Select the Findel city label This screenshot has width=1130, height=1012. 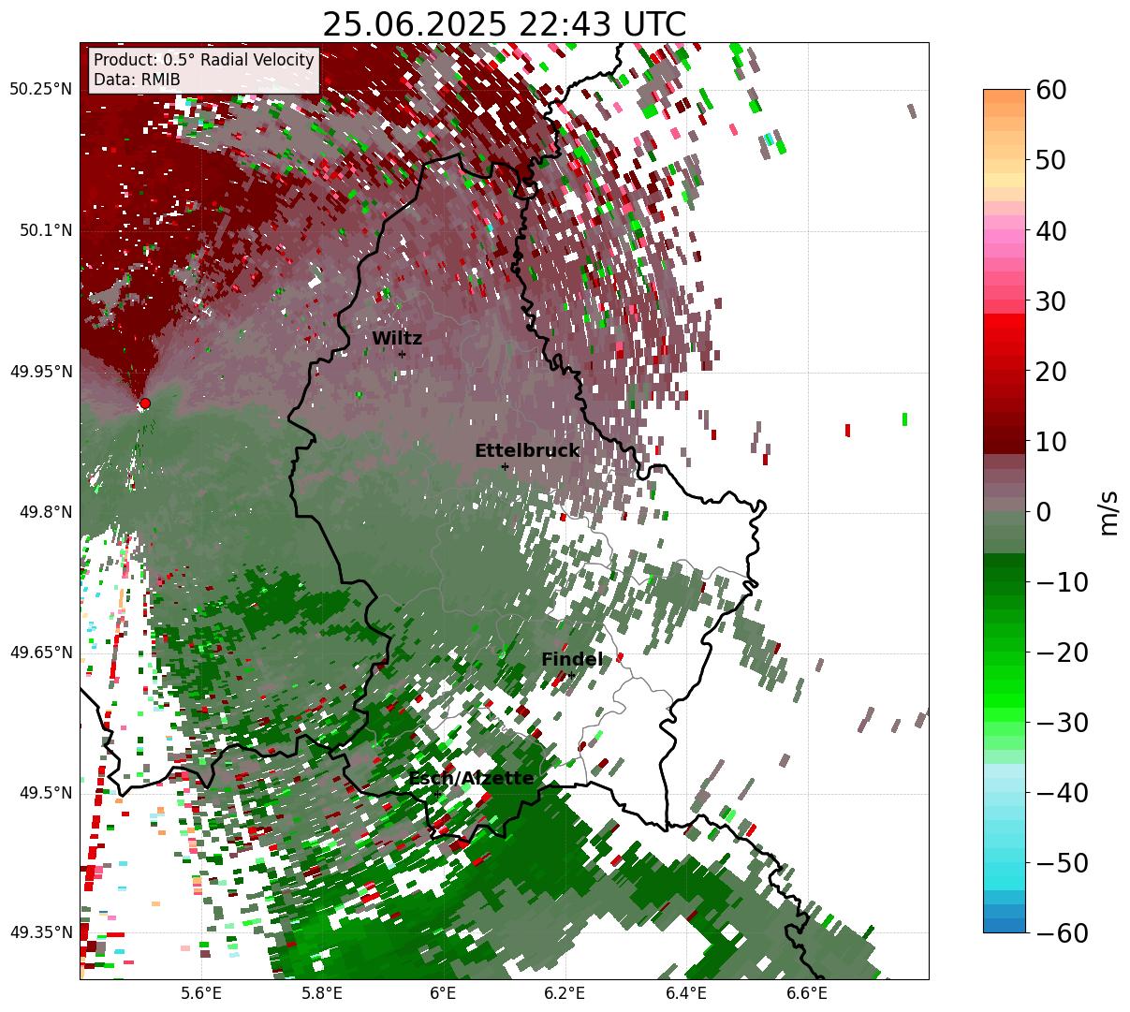(x=572, y=660)
